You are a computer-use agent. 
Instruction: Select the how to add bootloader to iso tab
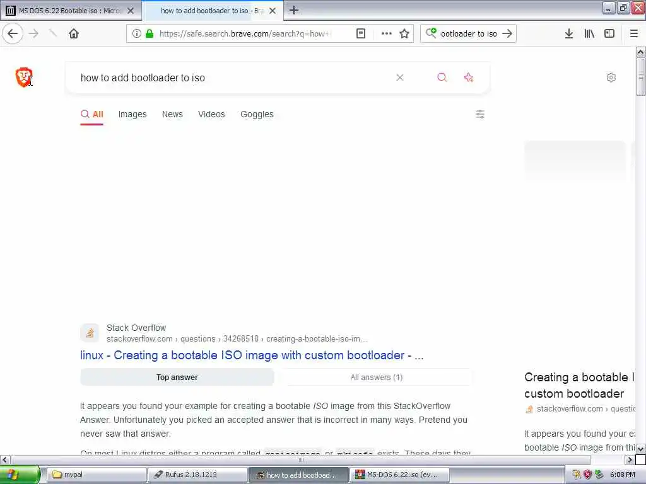(x=212, y=11)
